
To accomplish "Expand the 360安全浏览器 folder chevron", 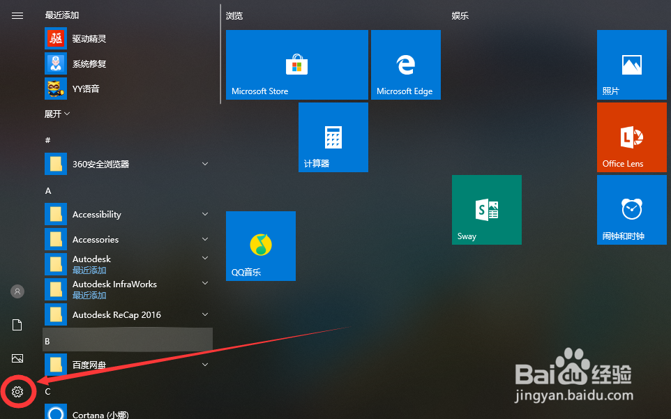I will coord(205,164).
